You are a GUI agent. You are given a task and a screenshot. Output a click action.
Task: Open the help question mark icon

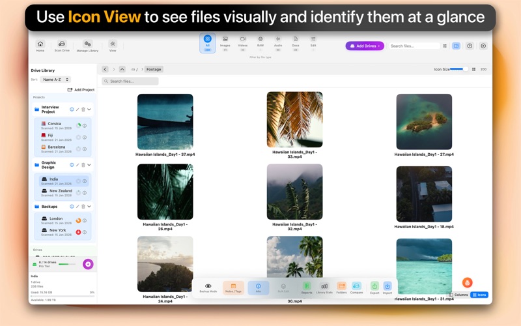[x=470, y=46]
